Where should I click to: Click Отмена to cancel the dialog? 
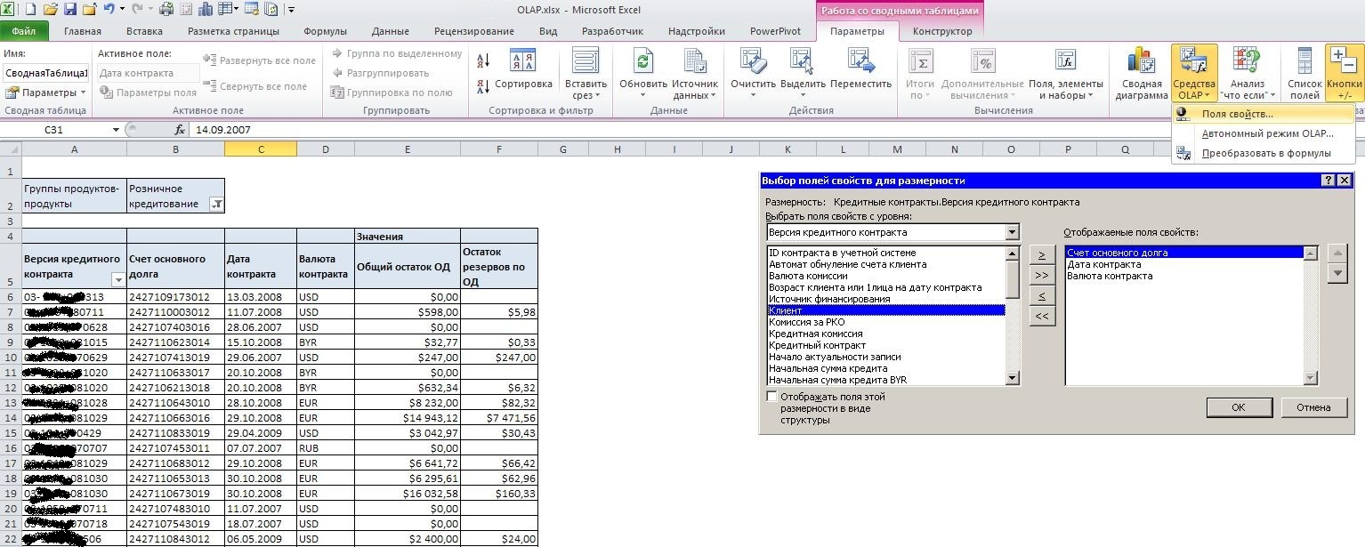click(1313, 407)
